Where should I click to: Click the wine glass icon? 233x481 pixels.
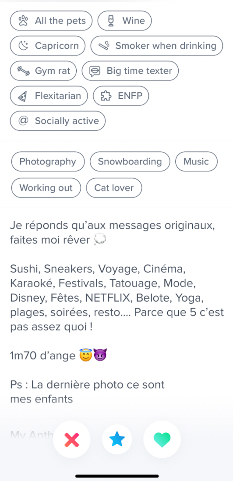click(111, 21)
